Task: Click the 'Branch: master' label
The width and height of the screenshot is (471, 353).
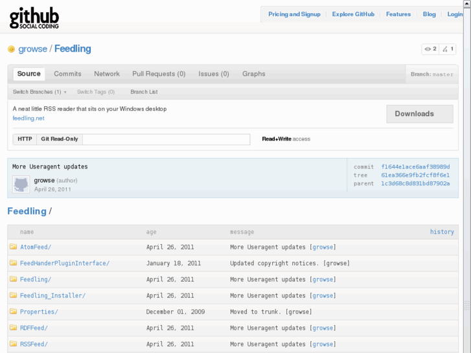Action: coord(431,74)
